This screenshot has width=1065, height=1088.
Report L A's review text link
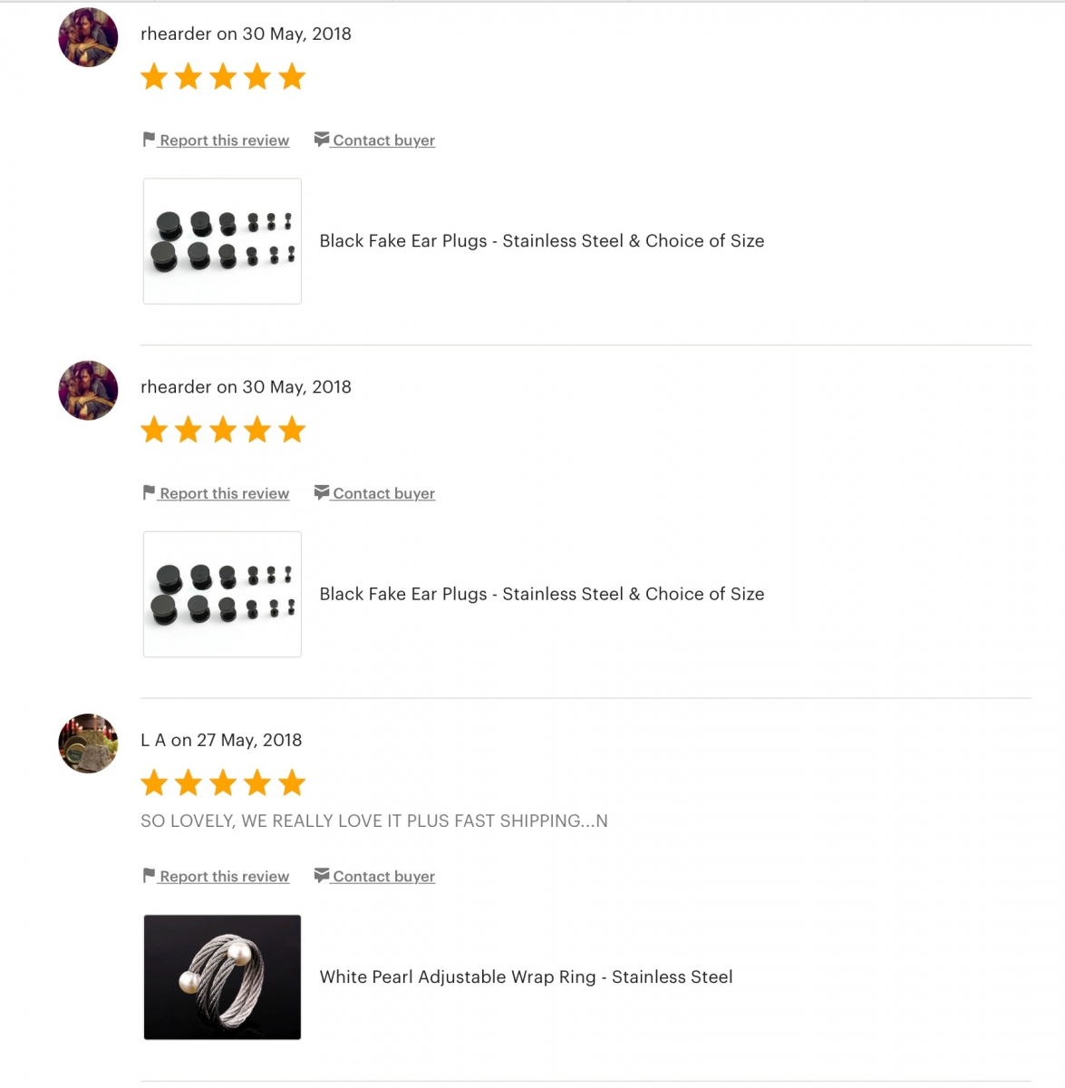click(x=225, y=877)
